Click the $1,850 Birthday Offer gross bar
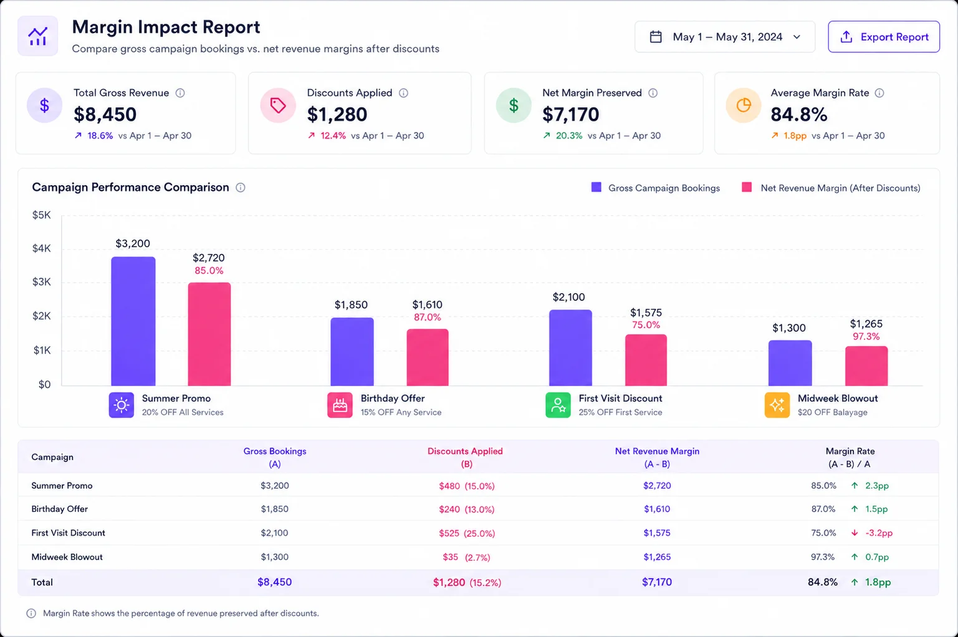The image size is (958, 637). click(x=352, y=352)
